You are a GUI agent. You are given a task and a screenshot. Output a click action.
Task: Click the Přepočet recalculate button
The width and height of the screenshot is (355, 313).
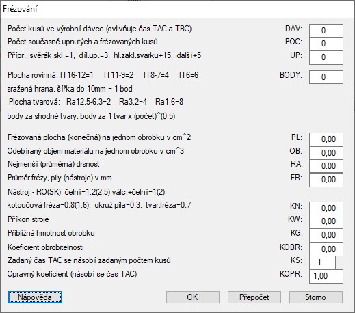(254, 297)
